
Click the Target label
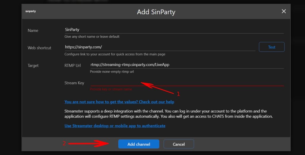[x=33, y=66]
